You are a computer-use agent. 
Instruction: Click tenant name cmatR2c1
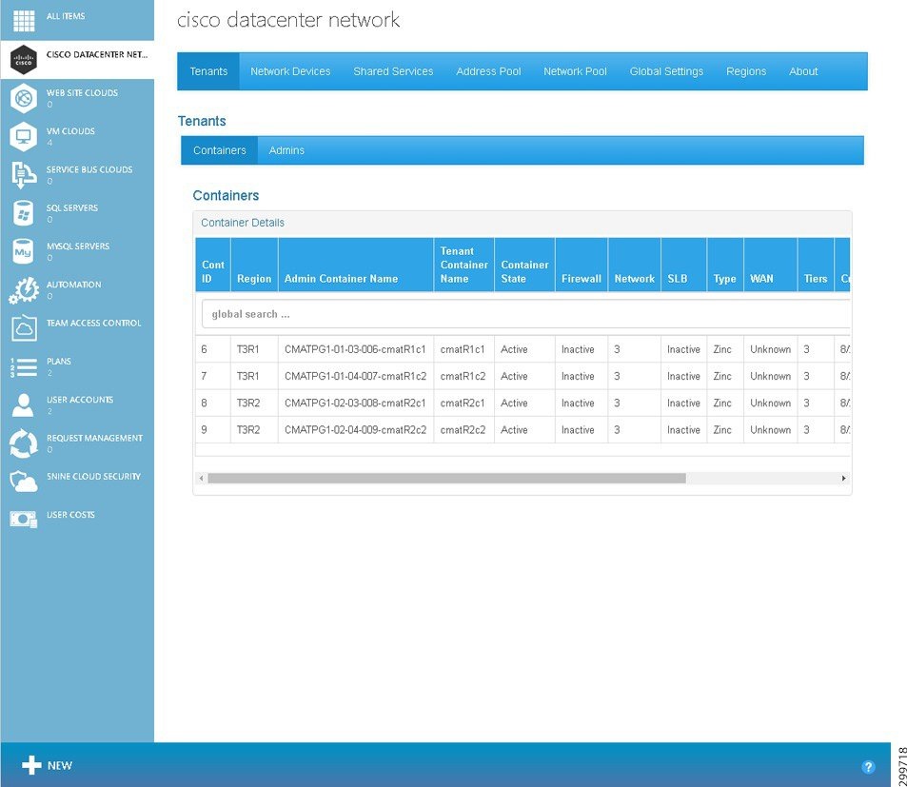click(x=463, y=403)
